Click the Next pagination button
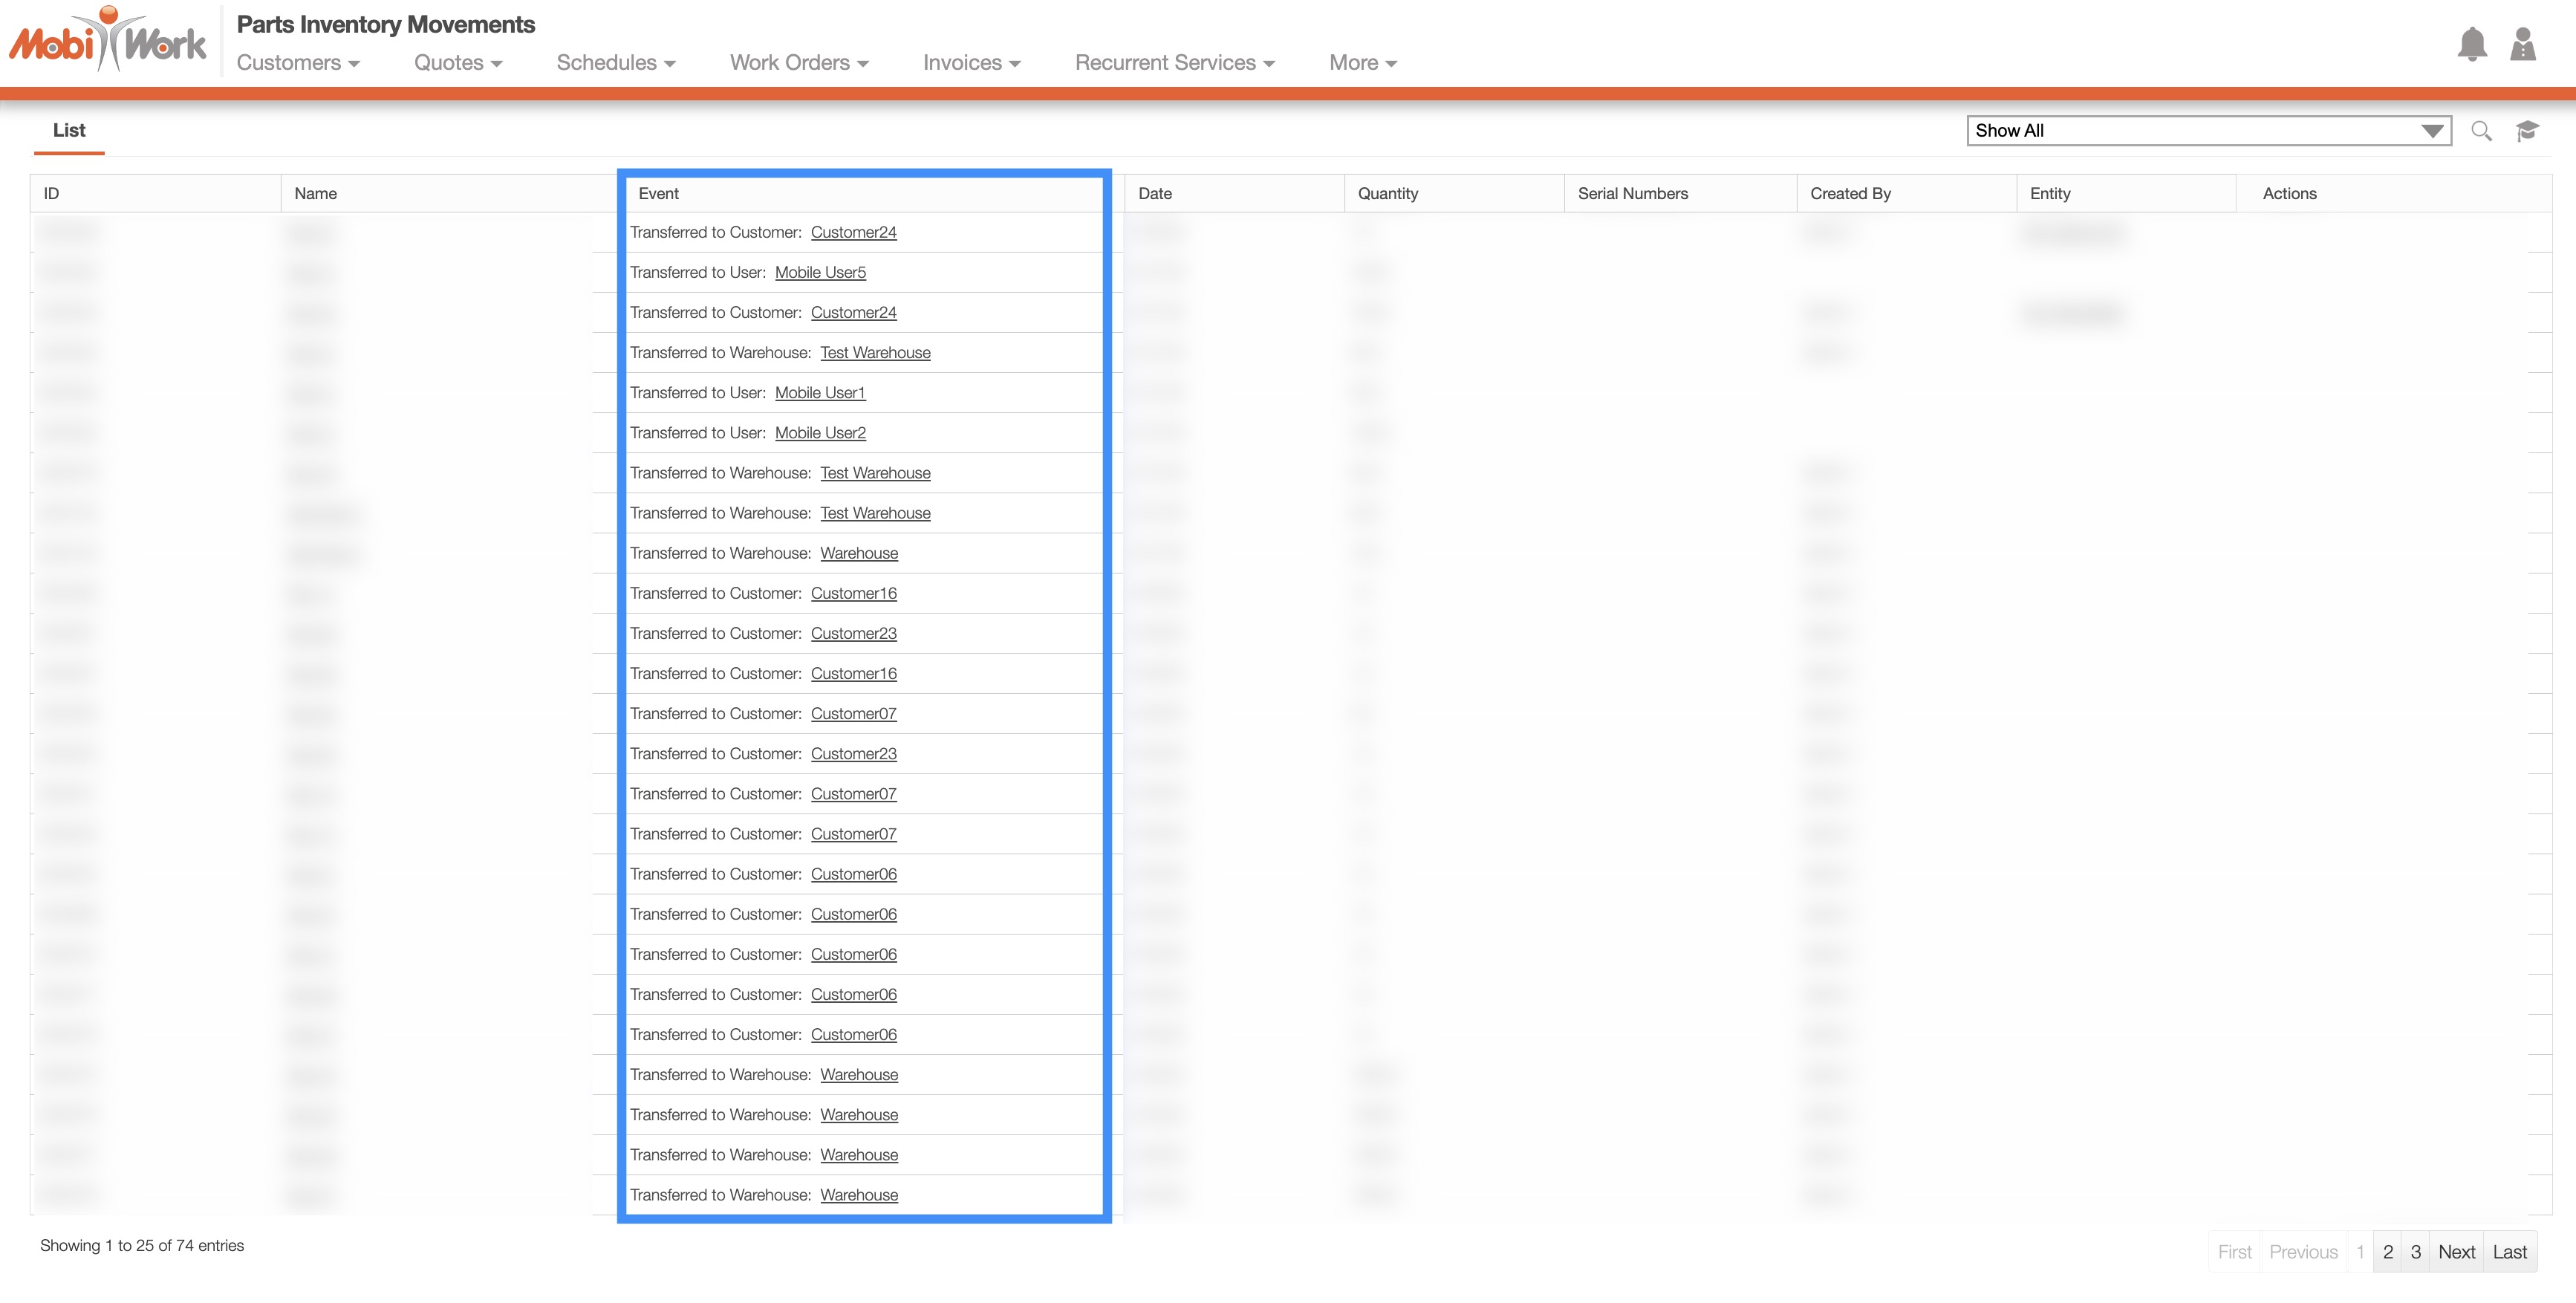Image resolution: width=2576 pixels, height=1303 pixels. [x=2455, y=1252]
